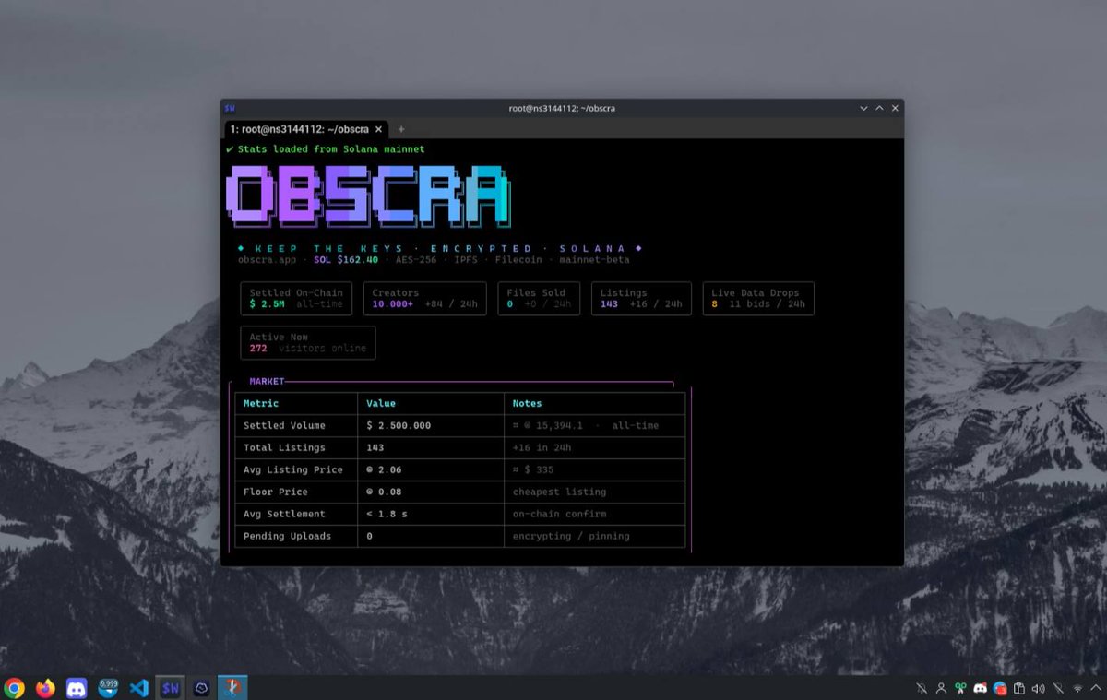Click the 'Creators' stat card
This screenshot has width=1107, height=700.
pyautogui.click(x=424, y=299)
